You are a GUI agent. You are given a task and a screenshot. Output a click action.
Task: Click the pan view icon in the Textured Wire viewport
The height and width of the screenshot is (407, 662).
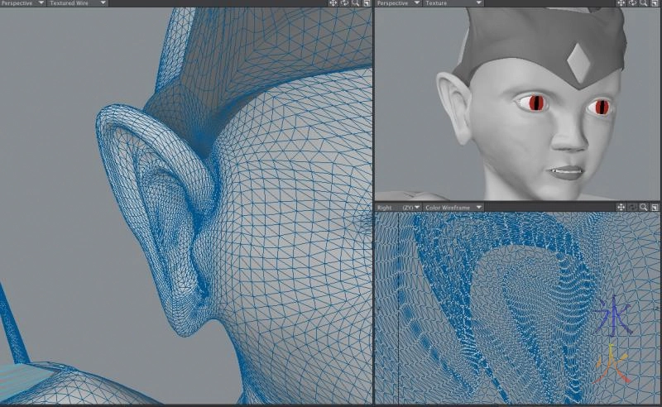[x=333, y=3]
